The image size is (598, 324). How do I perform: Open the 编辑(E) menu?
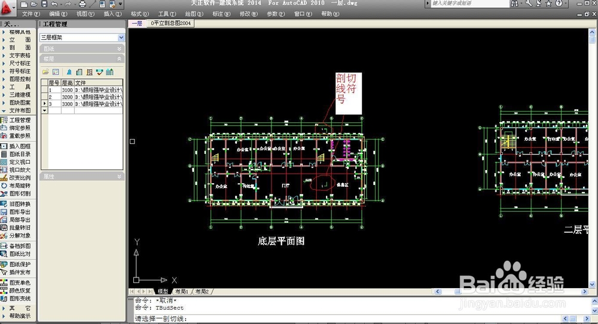[x=58, y=14]
